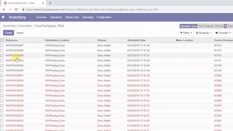Open record WH/PICK/00055
Image resolution: width=233 pixels, height=131 pixels.
click(15, 70)
